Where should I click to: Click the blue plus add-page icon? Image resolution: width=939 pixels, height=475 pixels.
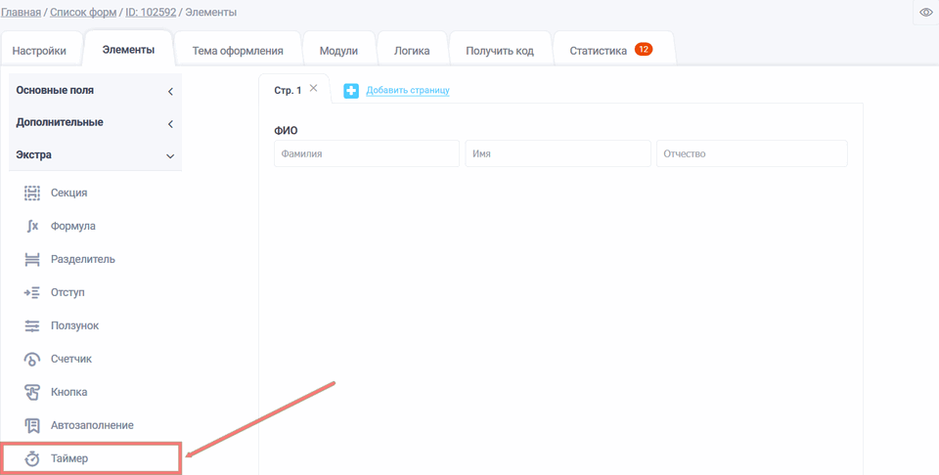(351, 91)
